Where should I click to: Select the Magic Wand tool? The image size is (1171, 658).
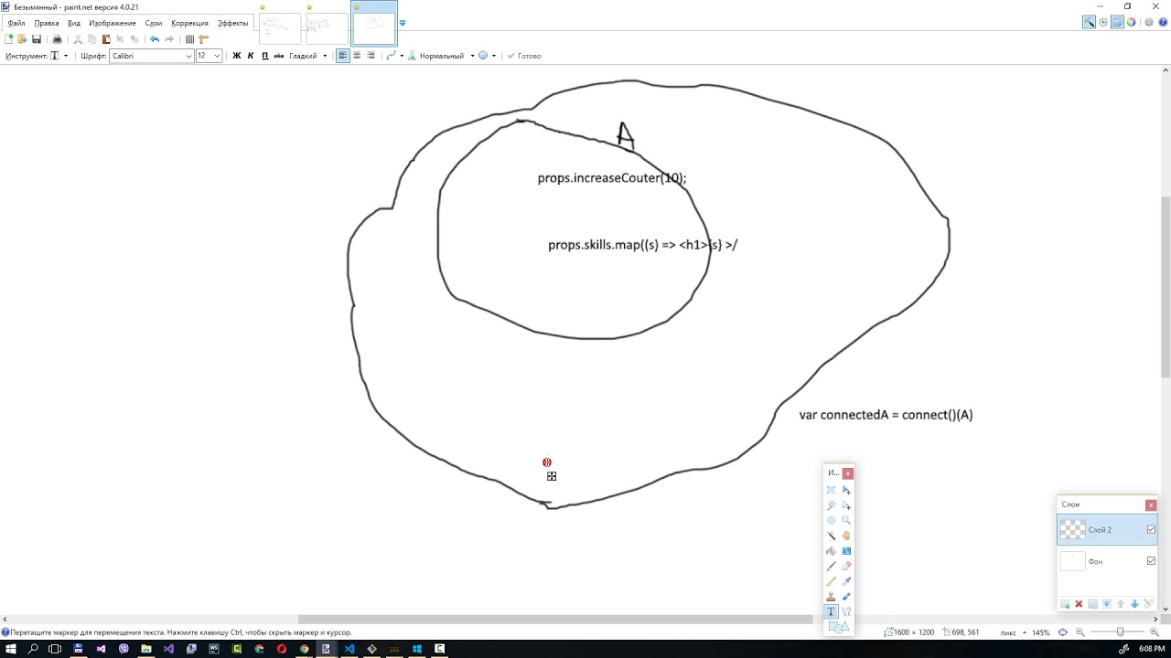(831, 536)
